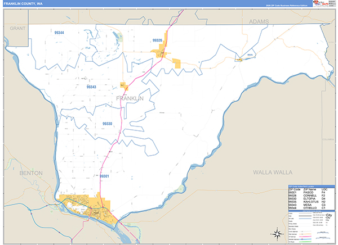Click the Market Maps logo in the header
This screenshot has width=338, height=245.
coord(321,3)
